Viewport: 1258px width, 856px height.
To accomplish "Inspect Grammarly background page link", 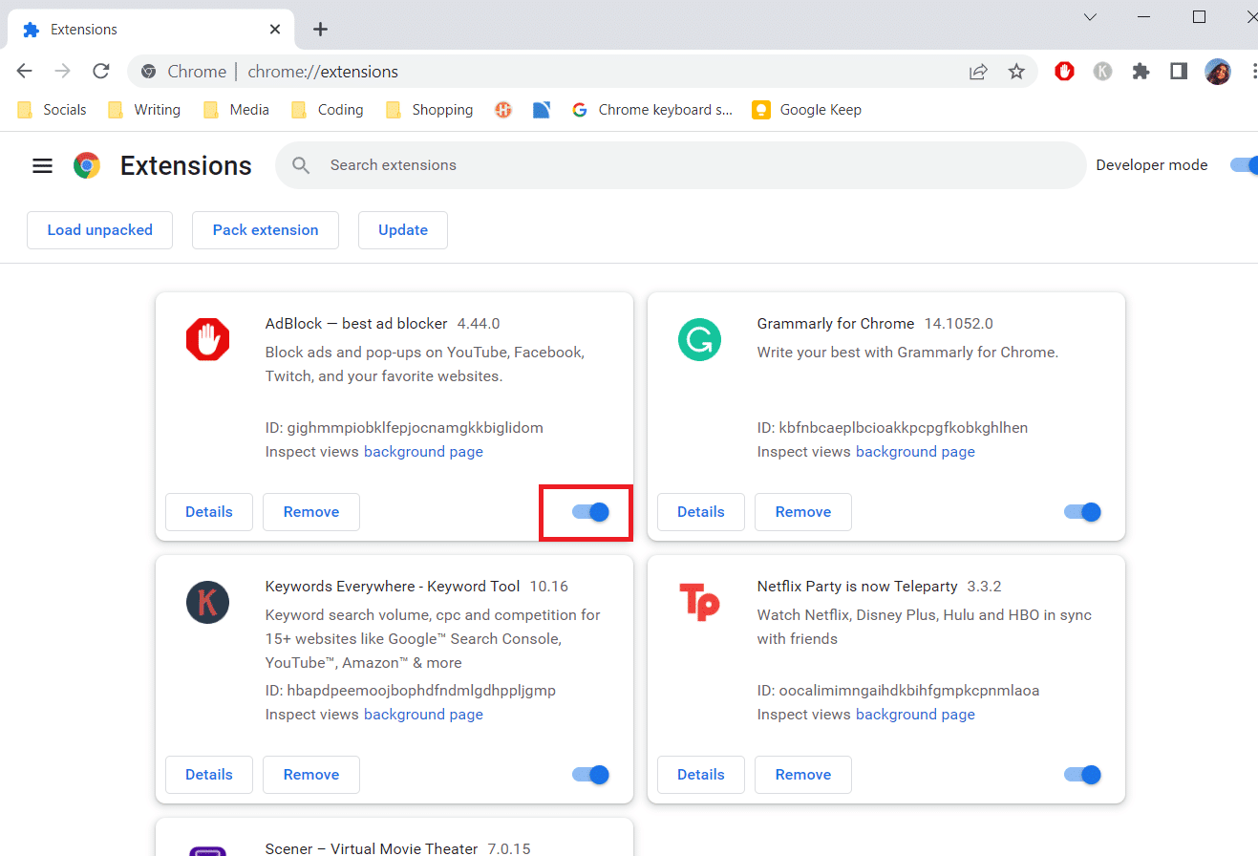I will pyautogui.click(x=915, y=452).
